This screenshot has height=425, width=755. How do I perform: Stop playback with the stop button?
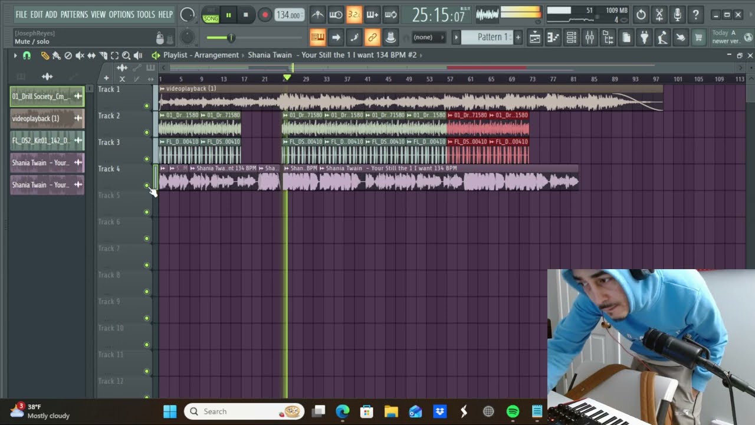point(246,15)
